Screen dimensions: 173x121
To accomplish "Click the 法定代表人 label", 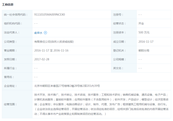I will pos(12,32).
